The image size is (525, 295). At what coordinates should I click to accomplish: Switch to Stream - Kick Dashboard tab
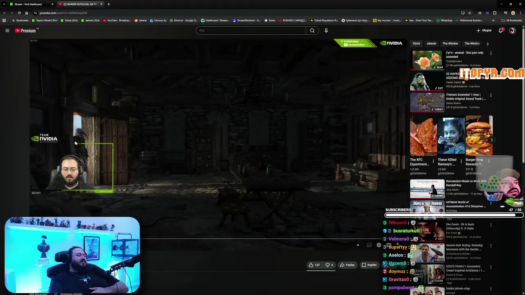coord(31,4)
